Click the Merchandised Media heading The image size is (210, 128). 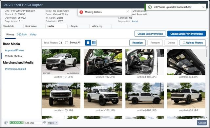click(18, 63)
